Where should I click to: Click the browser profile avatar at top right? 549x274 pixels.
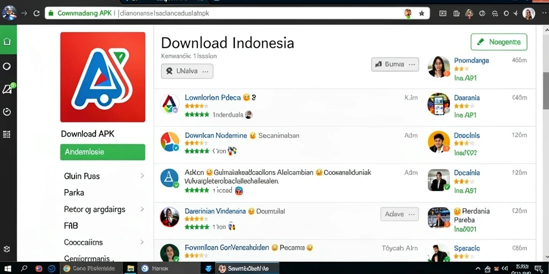(x=528, y=13)
